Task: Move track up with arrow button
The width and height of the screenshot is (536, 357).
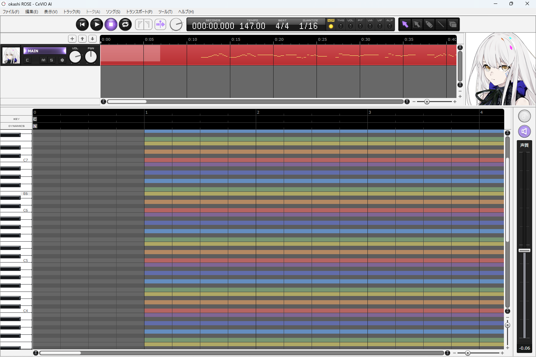Action: tap(82, 39)
